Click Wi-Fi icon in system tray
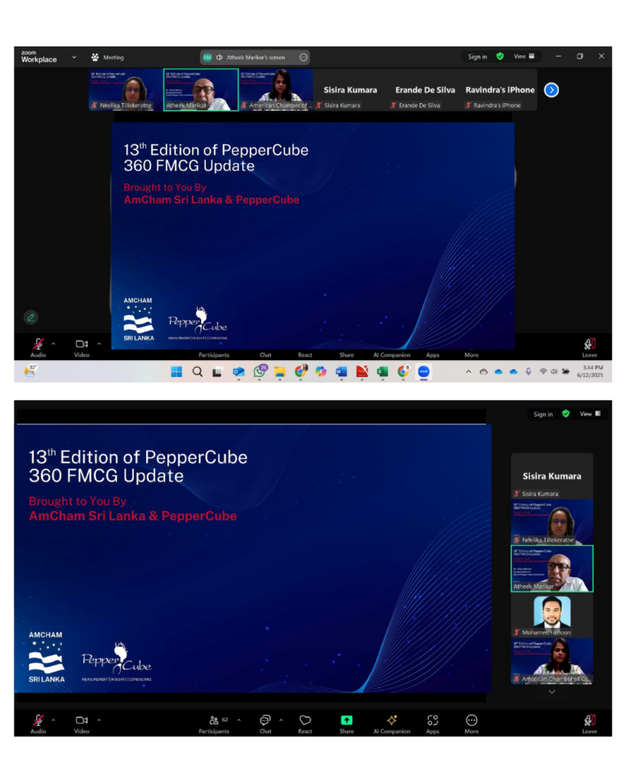Image resolution: width=626 pixels, height=783 pixels. click(x=543, y=372)
